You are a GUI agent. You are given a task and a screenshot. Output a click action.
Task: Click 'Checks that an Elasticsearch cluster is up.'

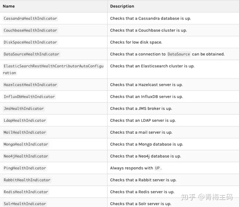point(152,66)
